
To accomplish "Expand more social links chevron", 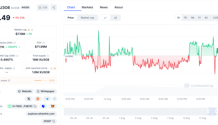I will pos(55,99).
